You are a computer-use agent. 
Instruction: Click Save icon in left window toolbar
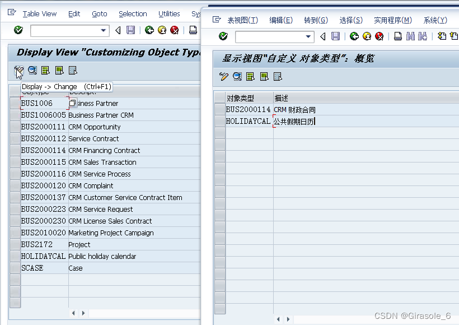130,30
